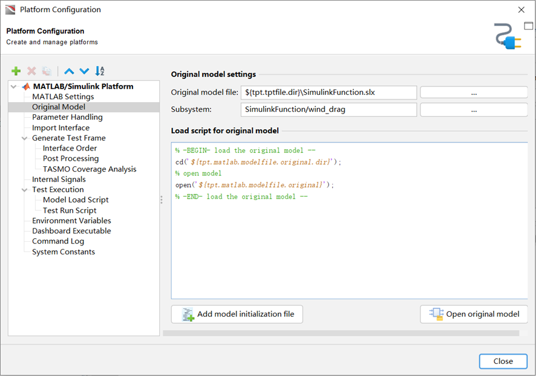Viewport: 536px width, 376px height.
Task: Collapse the Generate Test Frame node
Action: pyautogui.click(x=25, y=138)
